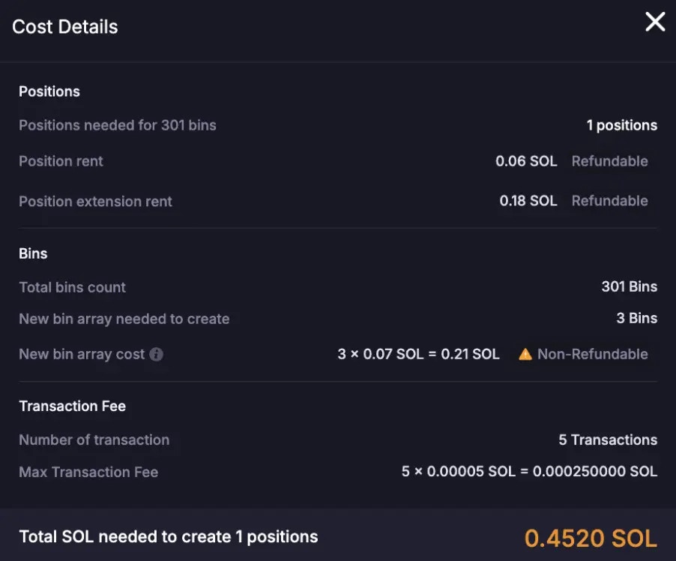Click the 0.4520 SOL total amount
Screen dimensions: 676x561
pyautogui.click(x=591, y=538)
